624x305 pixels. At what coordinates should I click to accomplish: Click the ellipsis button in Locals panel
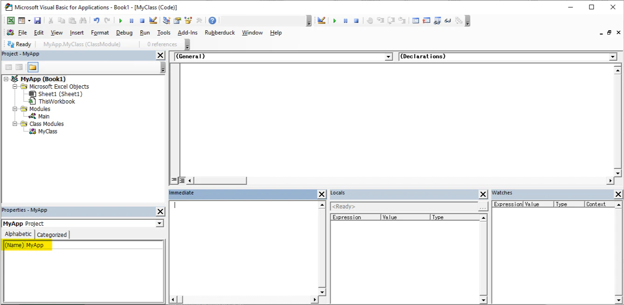[483, 206]
